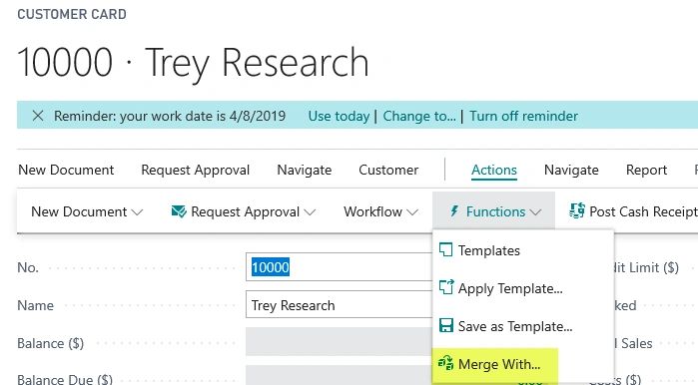This screenshot has width=698, height=385.
Task: Click Turn off reminder link
Action: coord(523,116)
